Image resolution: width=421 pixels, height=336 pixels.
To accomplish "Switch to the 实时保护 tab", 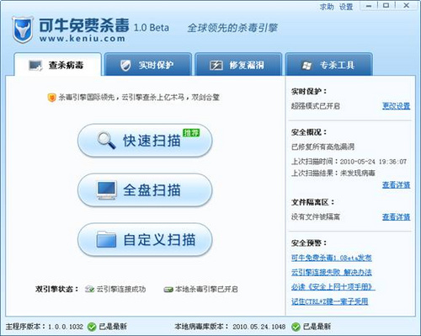I will (x=148, y=65).
